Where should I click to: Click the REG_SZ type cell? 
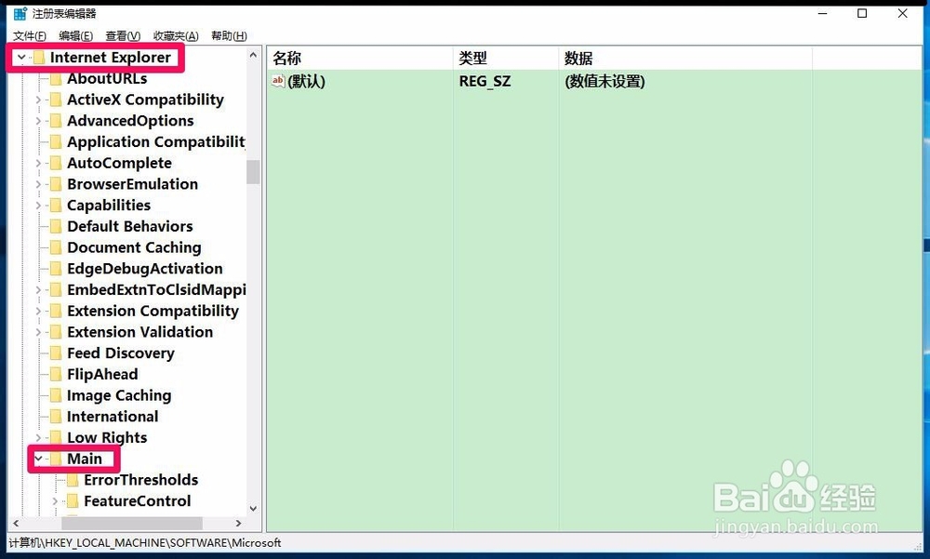point(485,81)
